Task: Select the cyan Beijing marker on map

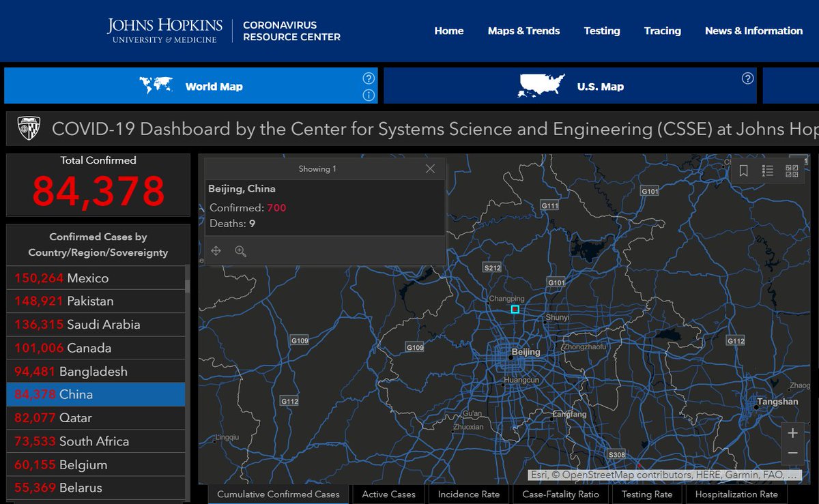Action: pos(515,310)
